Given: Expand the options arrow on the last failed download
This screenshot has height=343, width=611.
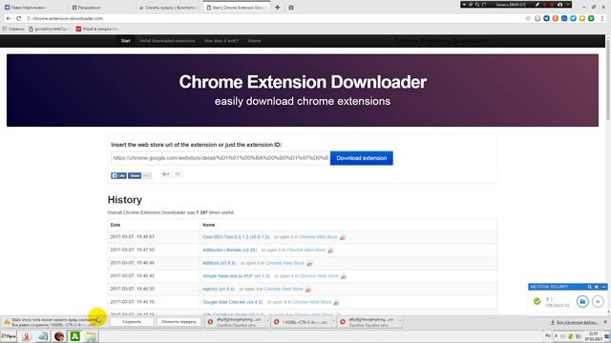Looking at the screenshot, I should pos(399,322).
